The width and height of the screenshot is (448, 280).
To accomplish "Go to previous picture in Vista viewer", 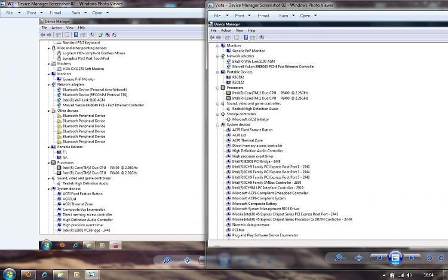I will [379, 258].
